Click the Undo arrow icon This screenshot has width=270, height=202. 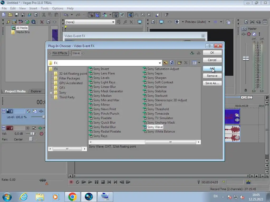66,15
